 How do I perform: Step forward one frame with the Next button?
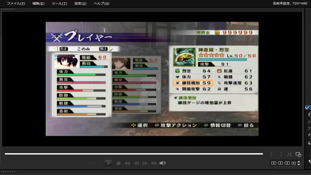(x=145, y=163)
